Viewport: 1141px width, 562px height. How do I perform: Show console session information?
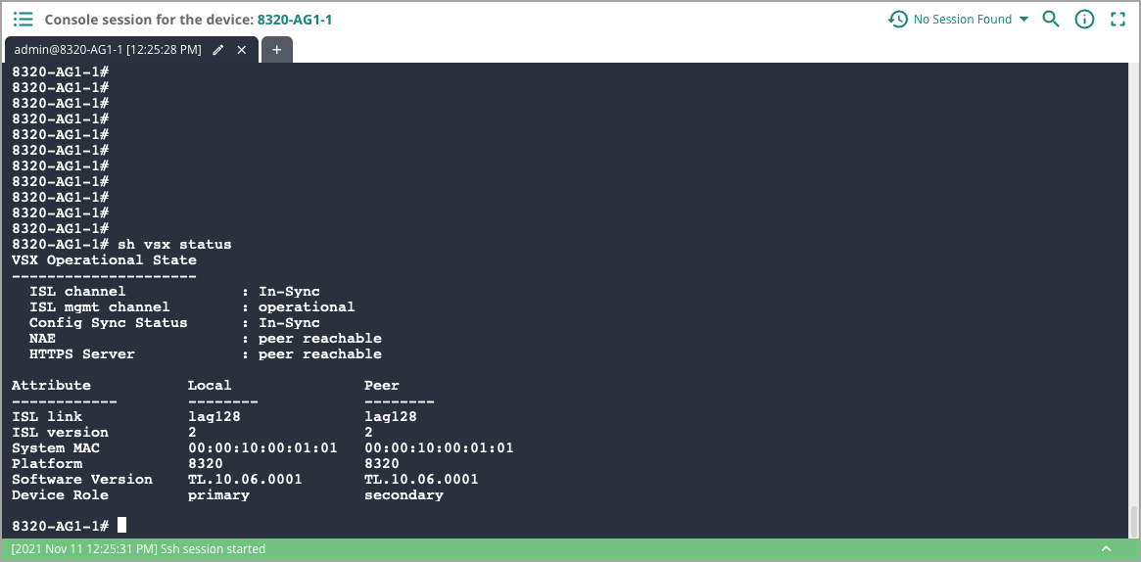click(1084, 20)
